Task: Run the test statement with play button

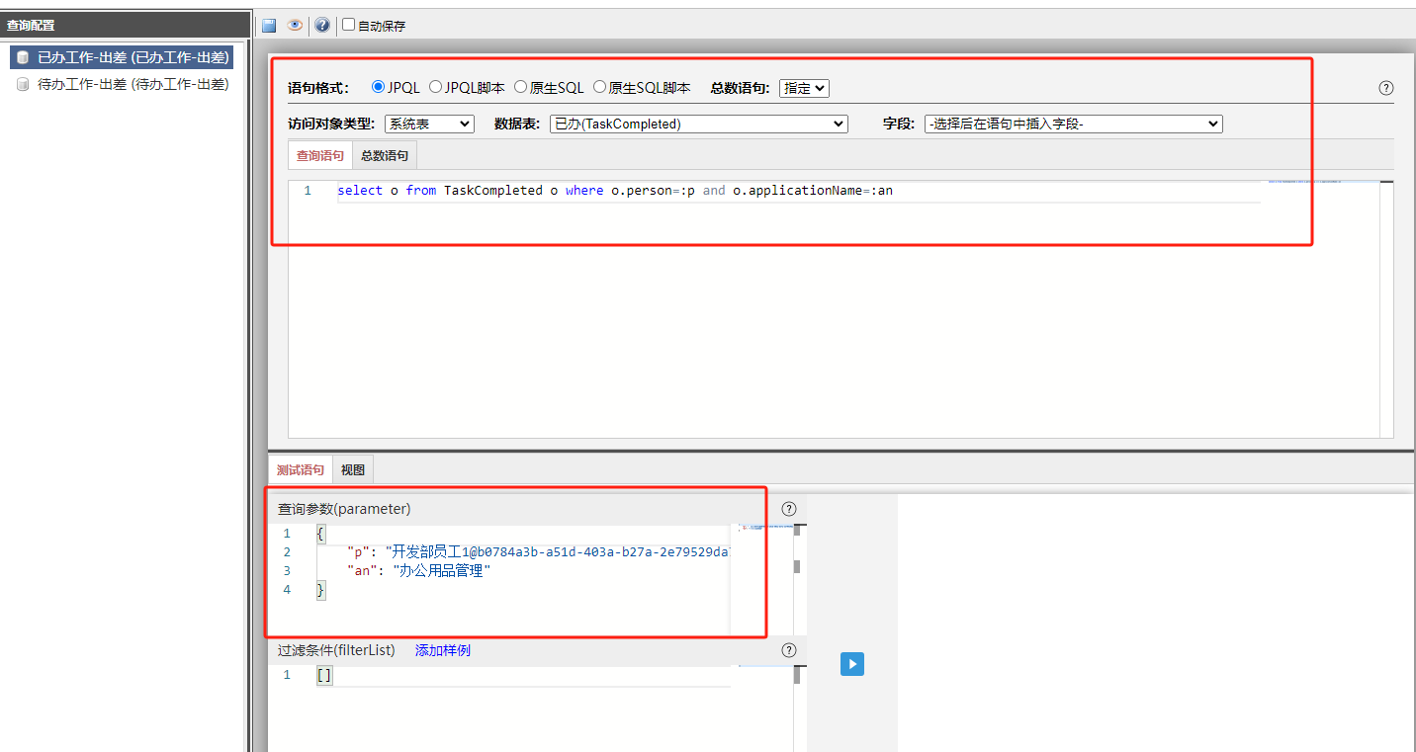Action: (852, 664)
